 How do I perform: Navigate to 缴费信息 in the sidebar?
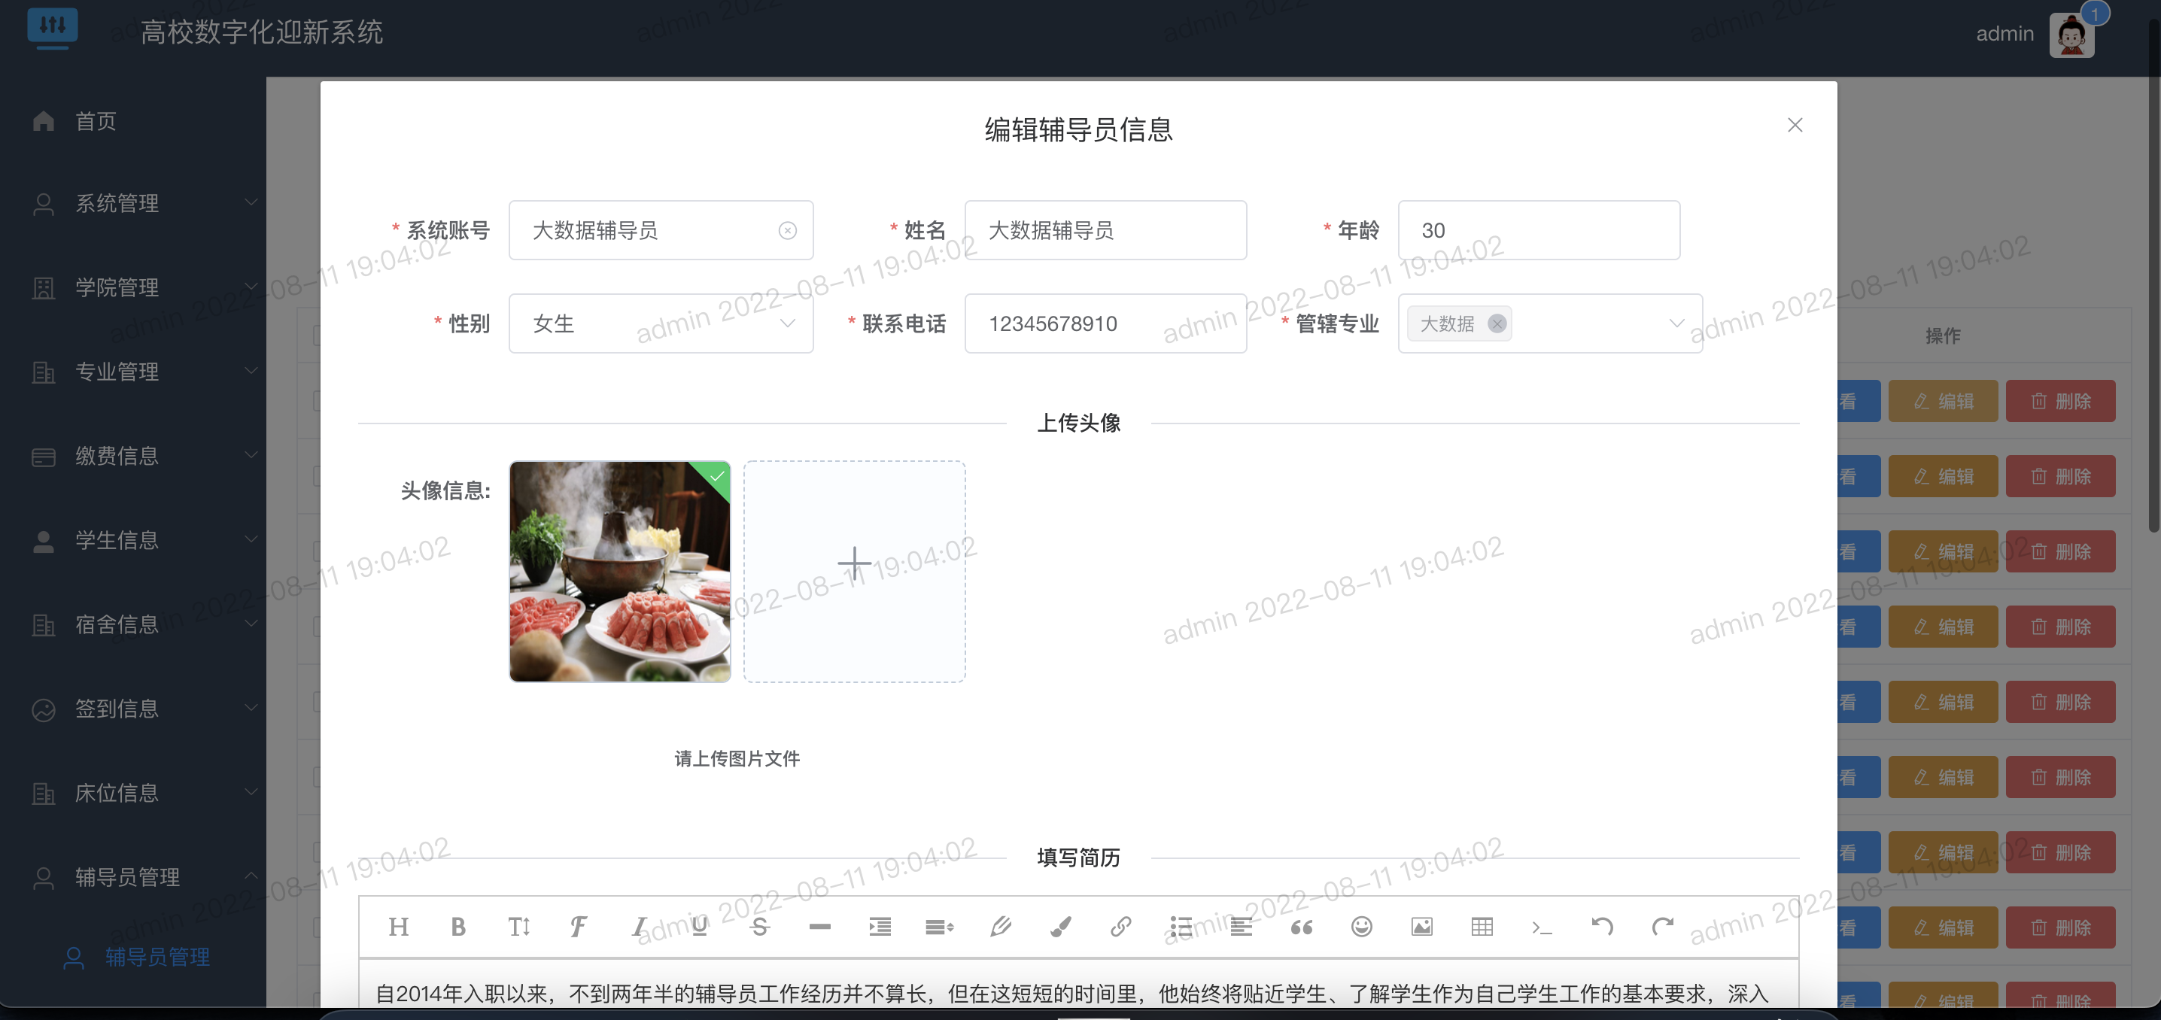click(x=116, y=456)
